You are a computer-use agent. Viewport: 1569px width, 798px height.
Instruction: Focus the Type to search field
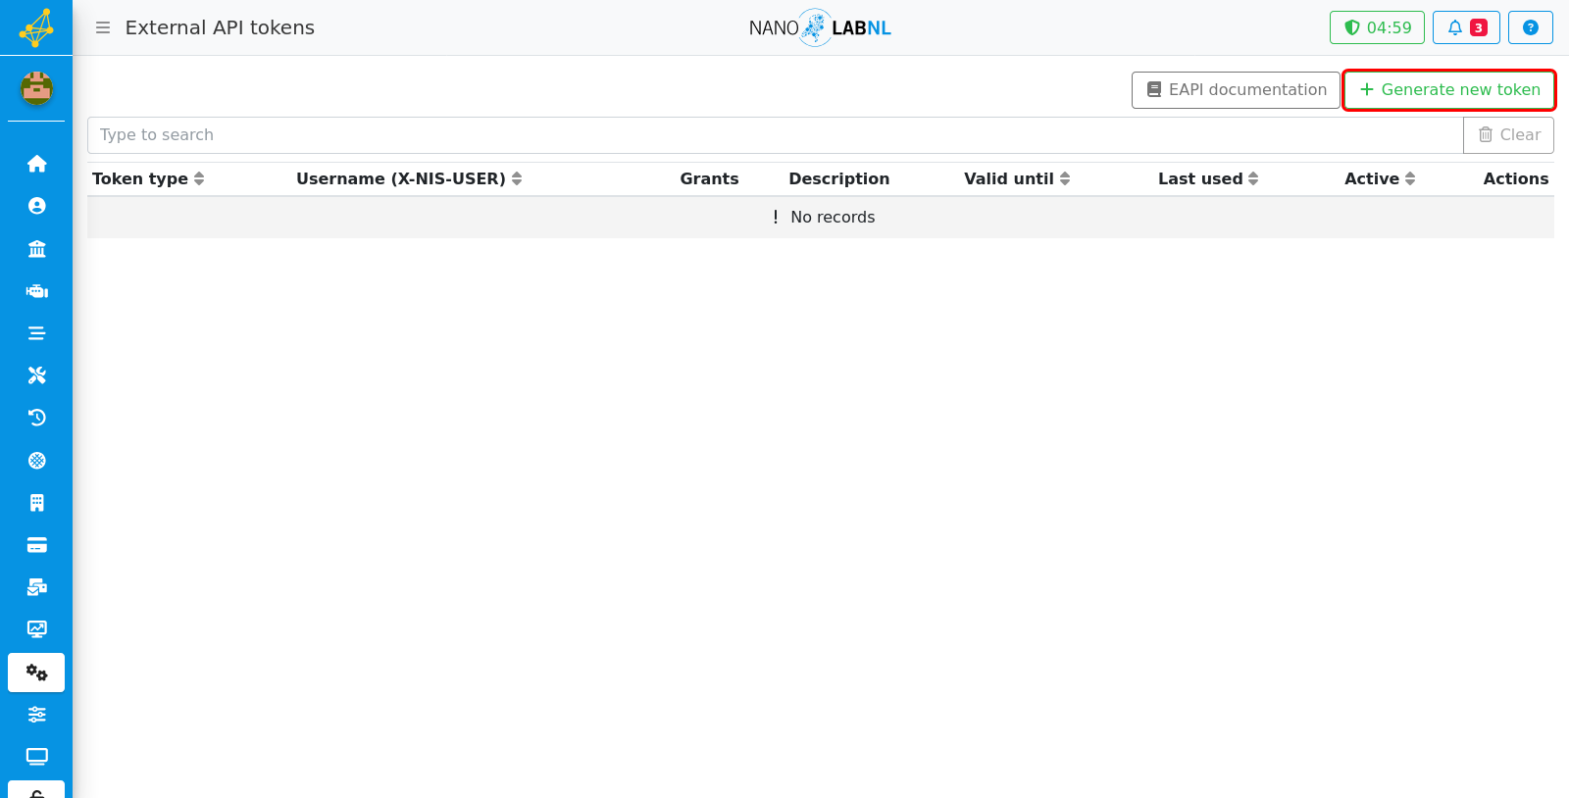[x=775, y=135]
